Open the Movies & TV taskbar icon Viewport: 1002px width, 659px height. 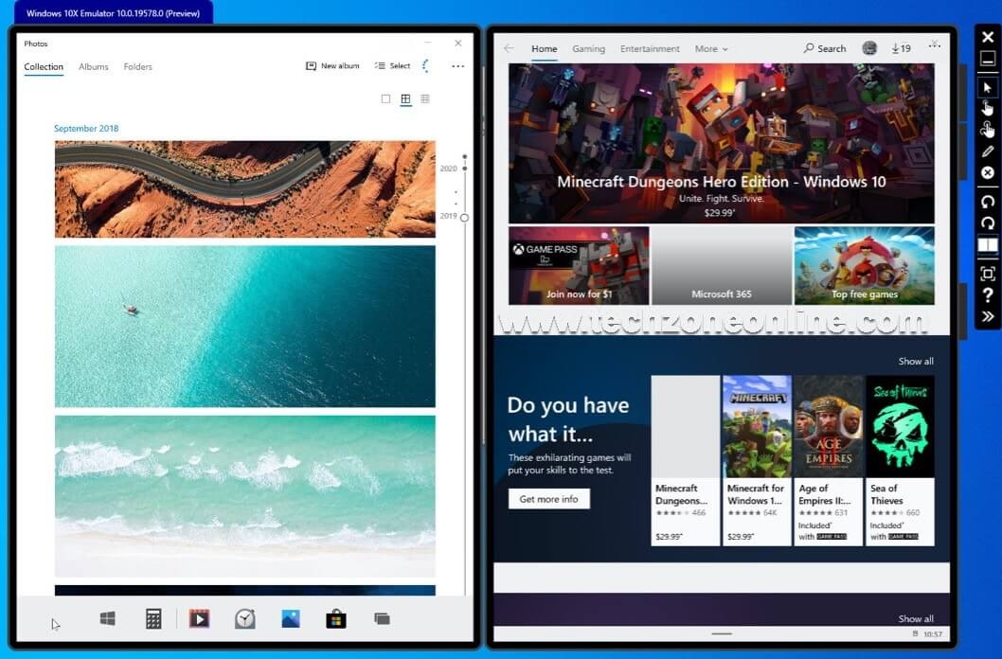point(200,619)
